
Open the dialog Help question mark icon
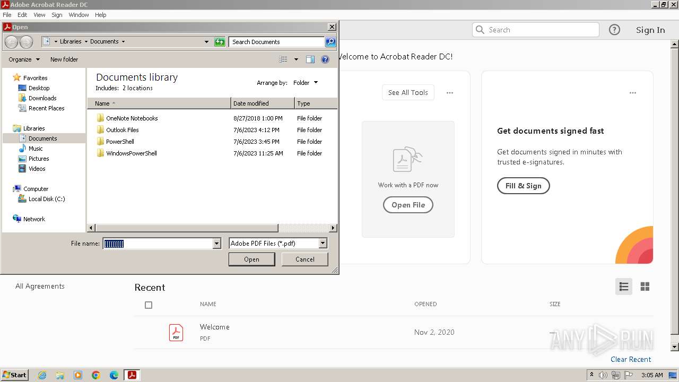point(325,59)
